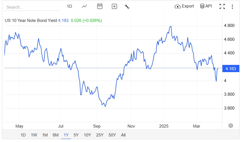Click the Search input field
The height and width of the screenshot is (142, 241).
pyautogui.click(x=32, y=7)
